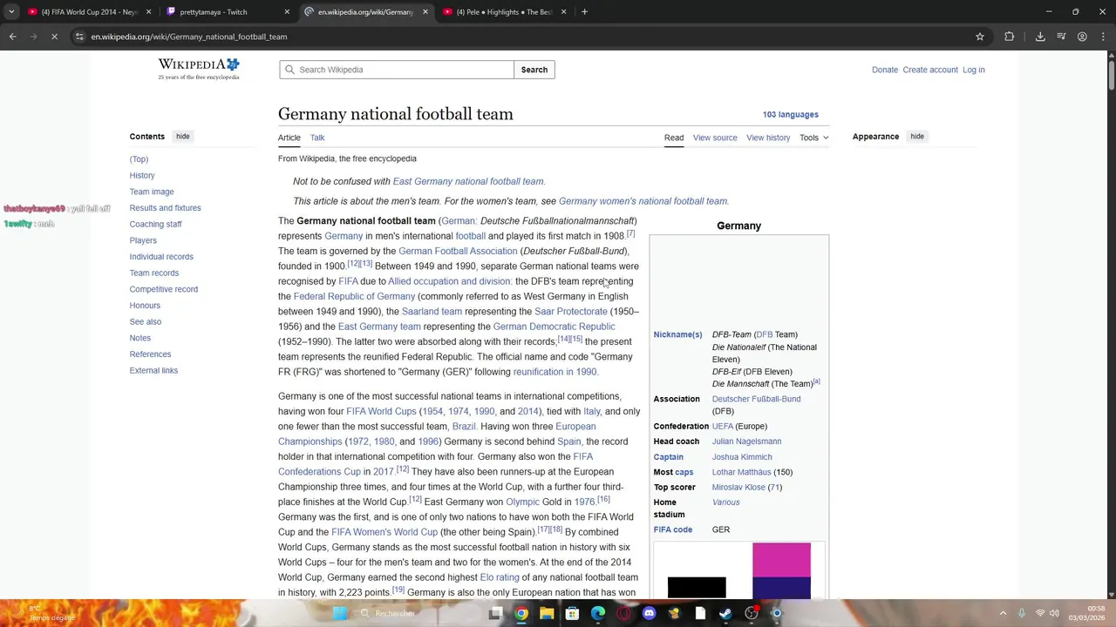Open File Explorer from the taskbar
1116x627 pixels.
coord(547,613)
